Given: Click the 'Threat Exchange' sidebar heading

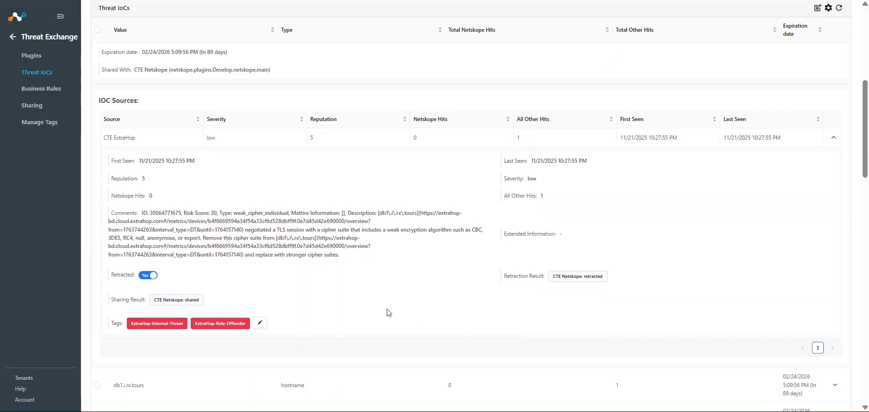Looking at the screenshot, I should click(x=49, y=37).
